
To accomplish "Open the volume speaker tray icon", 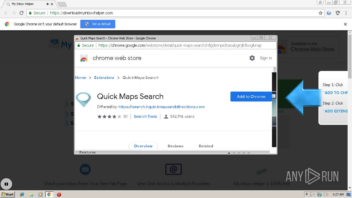I will 326,194.
